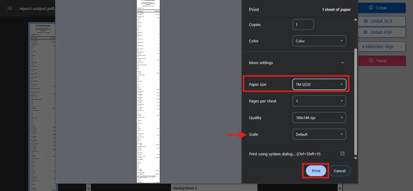Click inside the Copies input field
The width and height of the screenshot is (413, 191).
tap(303, 24)
